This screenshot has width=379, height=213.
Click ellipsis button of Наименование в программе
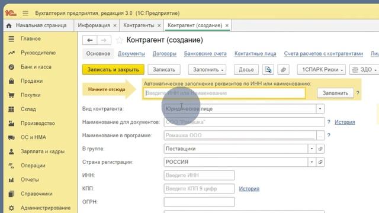tap(320, 135)
